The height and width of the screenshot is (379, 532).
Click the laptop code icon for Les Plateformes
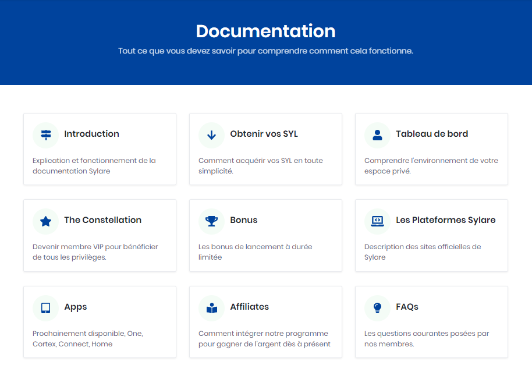(377, 221)
